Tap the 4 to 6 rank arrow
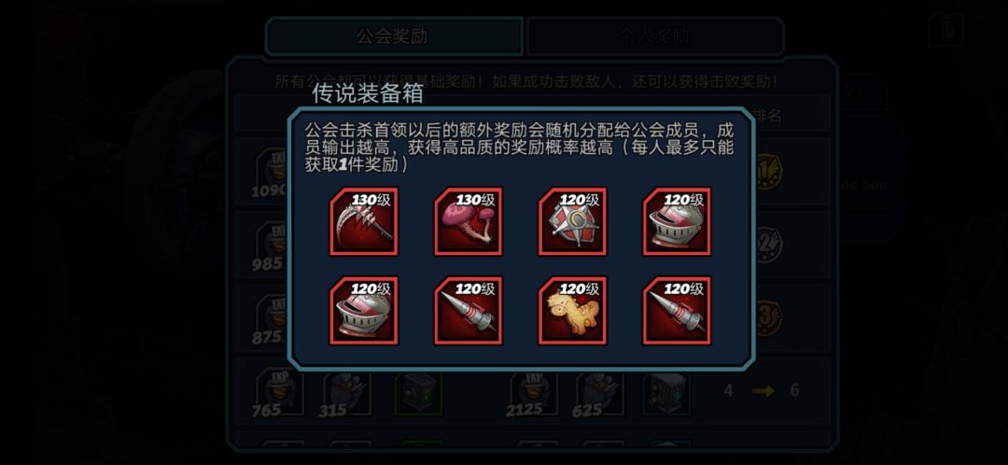This screenshot has height=465, width=1008. [763, 390]
